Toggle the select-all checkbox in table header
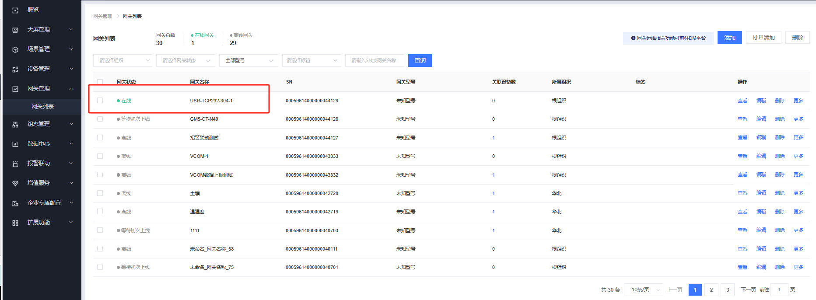The width and height of the screenshot is (816, 300). pyautogui.click(x=100, y=82)
